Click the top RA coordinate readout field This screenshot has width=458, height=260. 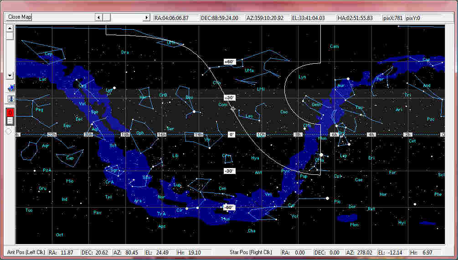click(175, 18)
